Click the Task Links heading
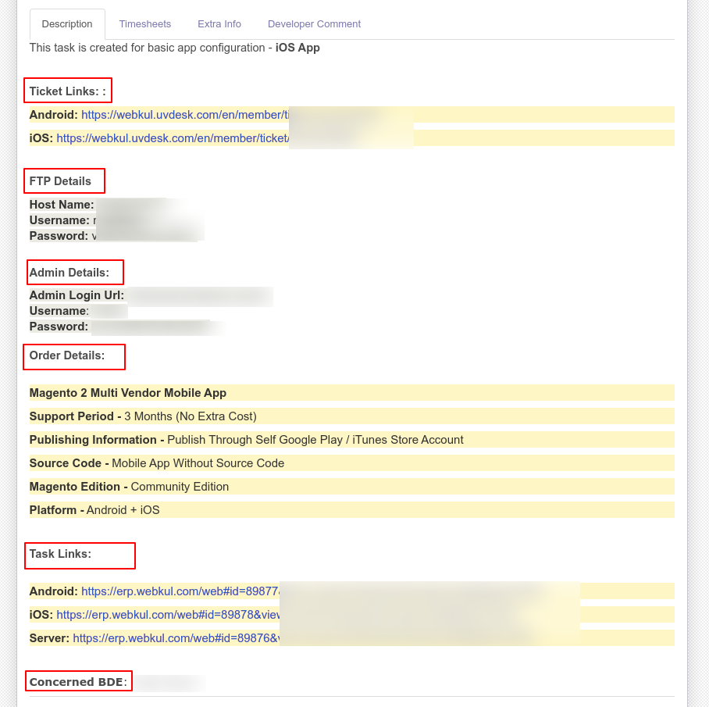The height and width of the screenshot is (707, 709). 61,554
